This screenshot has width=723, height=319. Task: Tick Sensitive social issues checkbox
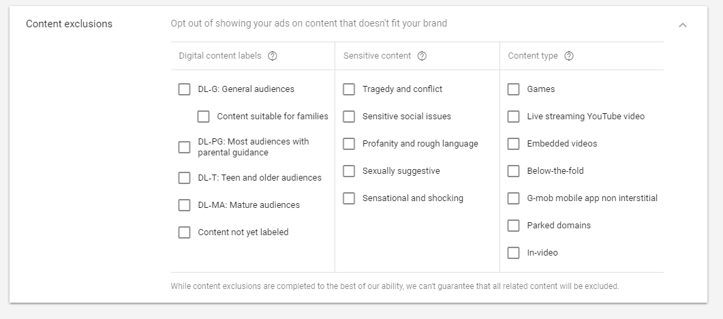349,116
